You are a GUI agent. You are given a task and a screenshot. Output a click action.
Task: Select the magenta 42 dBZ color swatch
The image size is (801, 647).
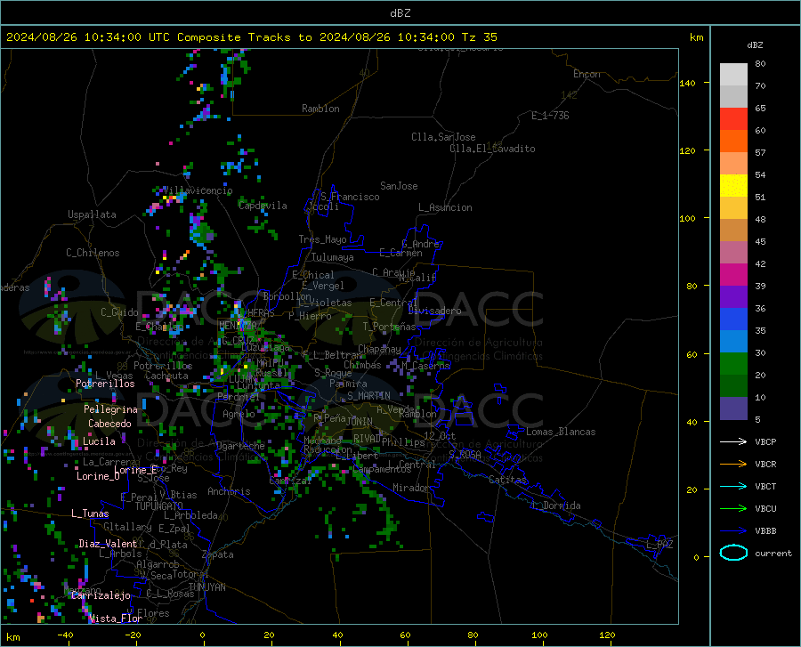pyautogui.click(x=733, y=275)
